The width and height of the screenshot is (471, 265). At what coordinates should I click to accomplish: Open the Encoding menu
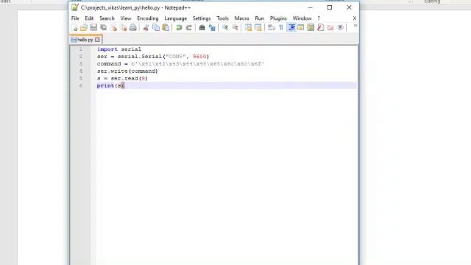pos(147,18)
